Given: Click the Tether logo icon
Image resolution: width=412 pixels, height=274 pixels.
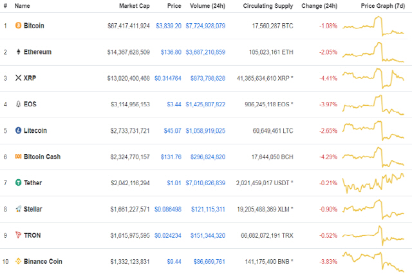Looking at the screenshot, I should [x=18, y=182].
